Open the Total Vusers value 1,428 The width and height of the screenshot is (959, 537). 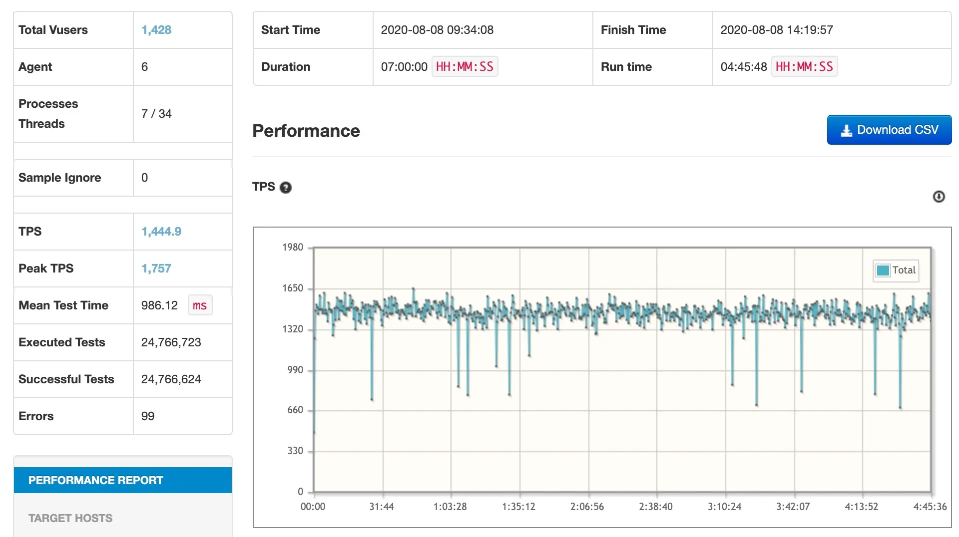(x=156, y=30)
